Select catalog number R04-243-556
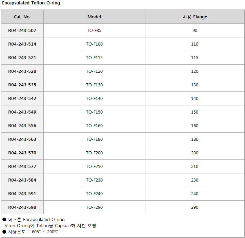 (22, 125)
